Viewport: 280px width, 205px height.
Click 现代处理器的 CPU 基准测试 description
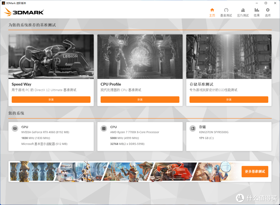(121, 90)
